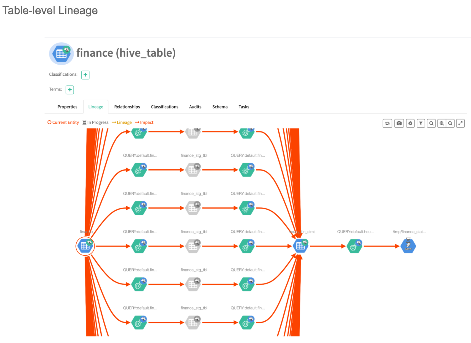Go to the Audits tab
This screenshot has width=471, height=343.
195,107
